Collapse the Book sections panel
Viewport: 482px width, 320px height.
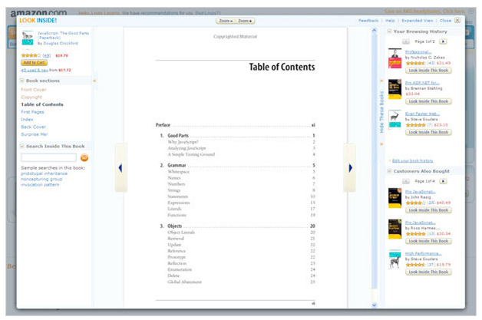click(x=22, y=81)
